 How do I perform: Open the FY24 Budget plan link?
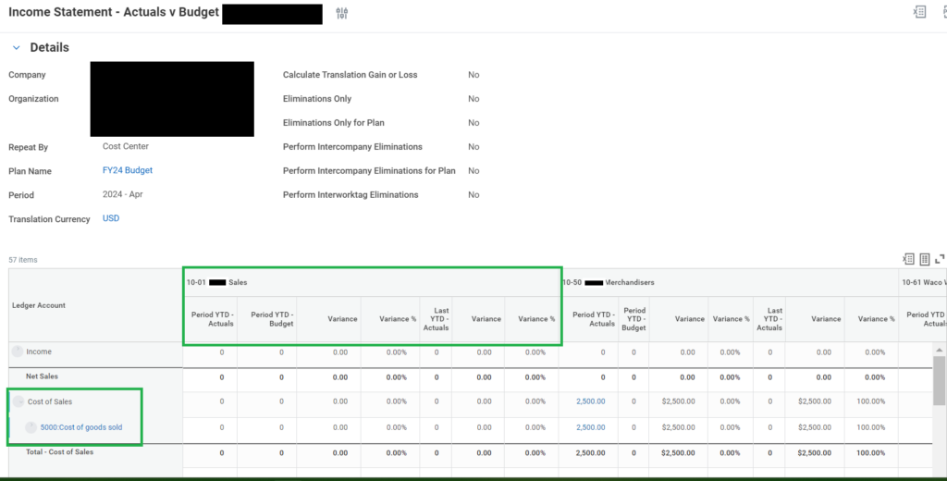pos(128,170)
